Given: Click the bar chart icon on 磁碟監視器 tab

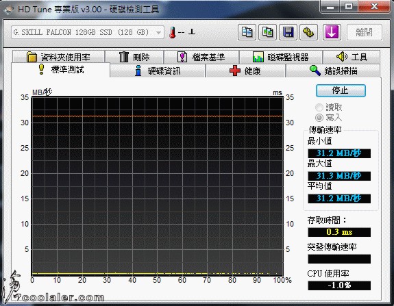Looking at the screenshot, I should (258, 57).
